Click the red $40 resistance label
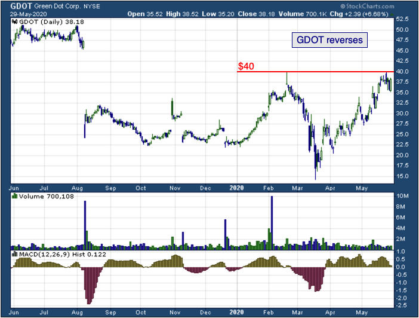Viewport: 419px width, 318px height. (x=246, y=66)
